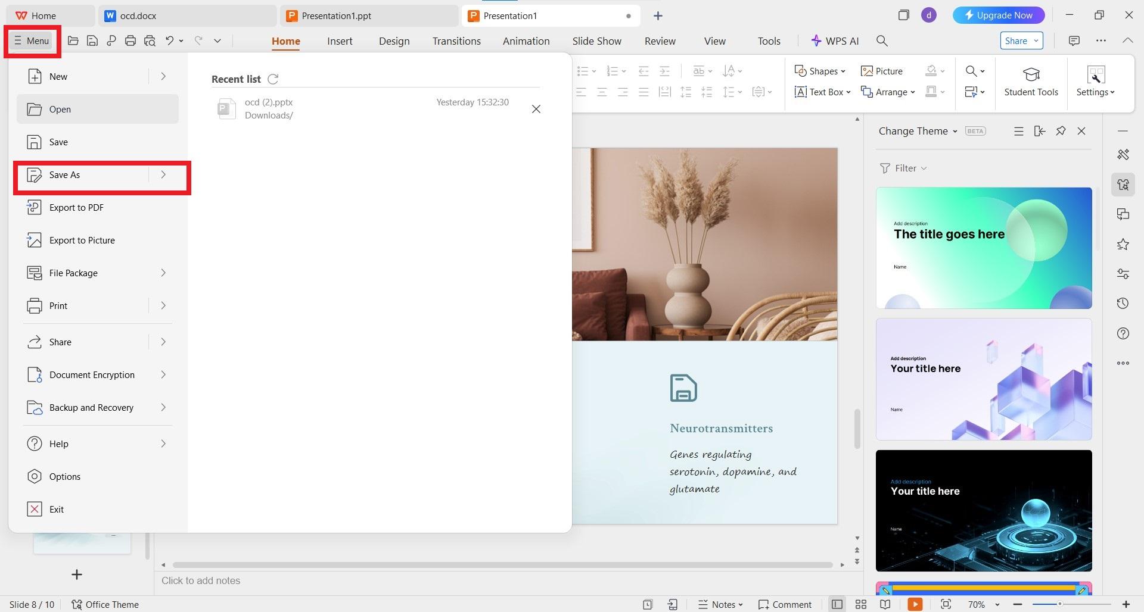
Task: Close the Change Theme pane
Action: tap(1081, 131)
